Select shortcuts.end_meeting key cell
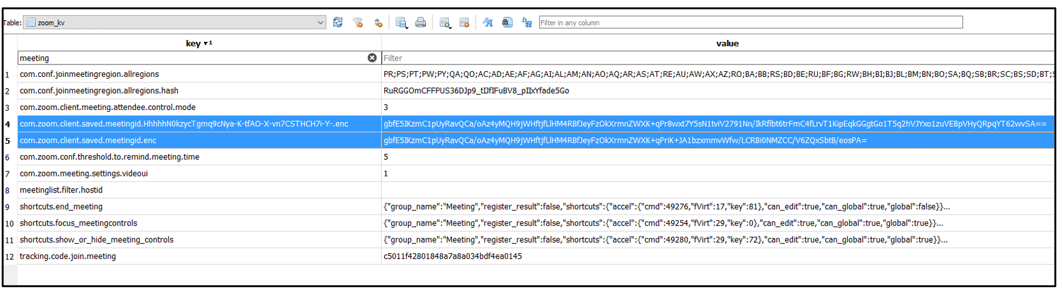The height and width of the screenshot is (292, 1063). tap(199, 207)
